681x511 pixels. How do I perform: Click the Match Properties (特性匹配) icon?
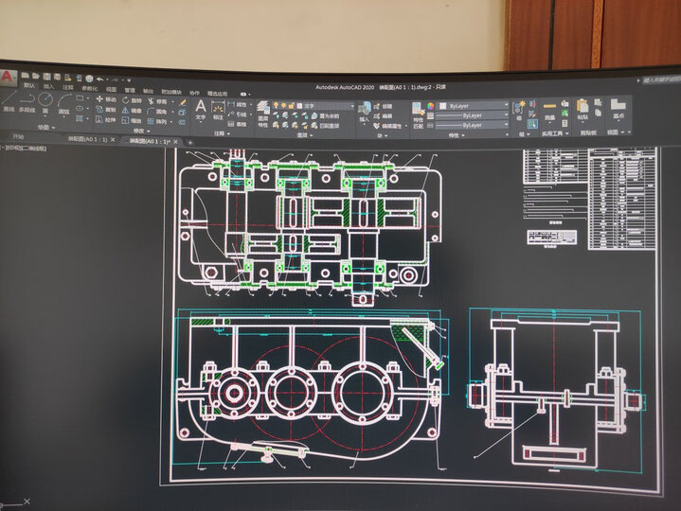pos(419,111)
